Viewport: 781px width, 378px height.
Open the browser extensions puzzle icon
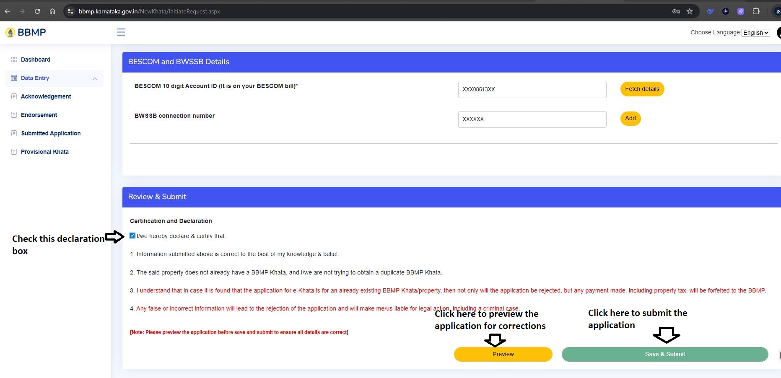click(x=756, y=11)
